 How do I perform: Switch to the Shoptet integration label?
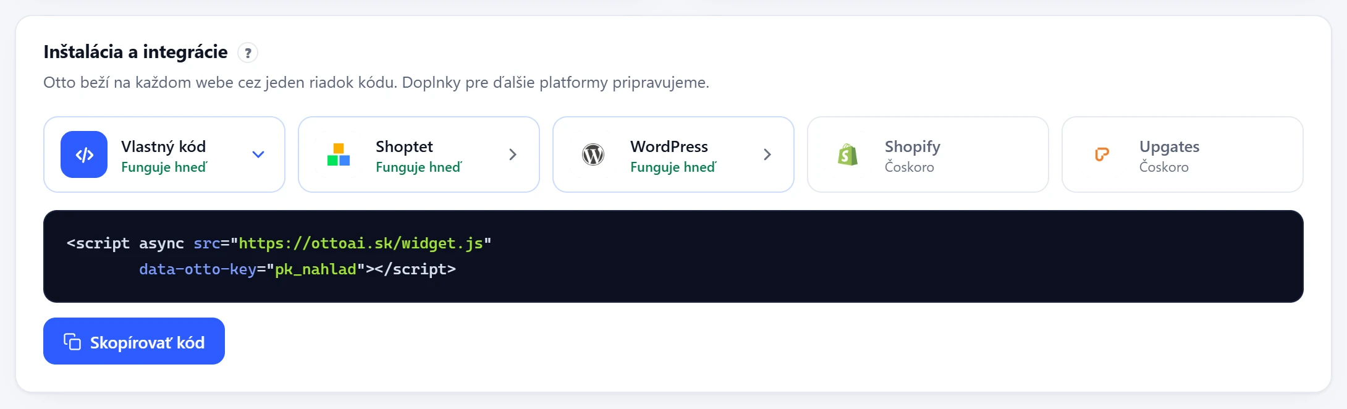point(404,146)
